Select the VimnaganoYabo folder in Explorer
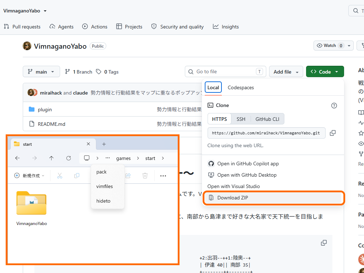Screen dimensions: 364x273 click(32, 208)
